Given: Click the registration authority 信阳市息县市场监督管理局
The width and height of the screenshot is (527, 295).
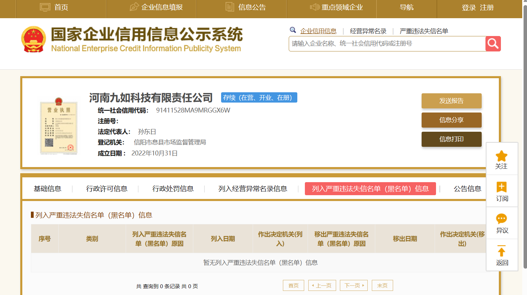Looking at the screenshot, I should 170,142.
